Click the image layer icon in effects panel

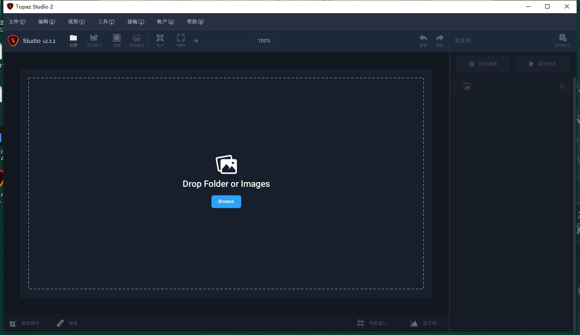pyautogui.click(x=467, y=86)
